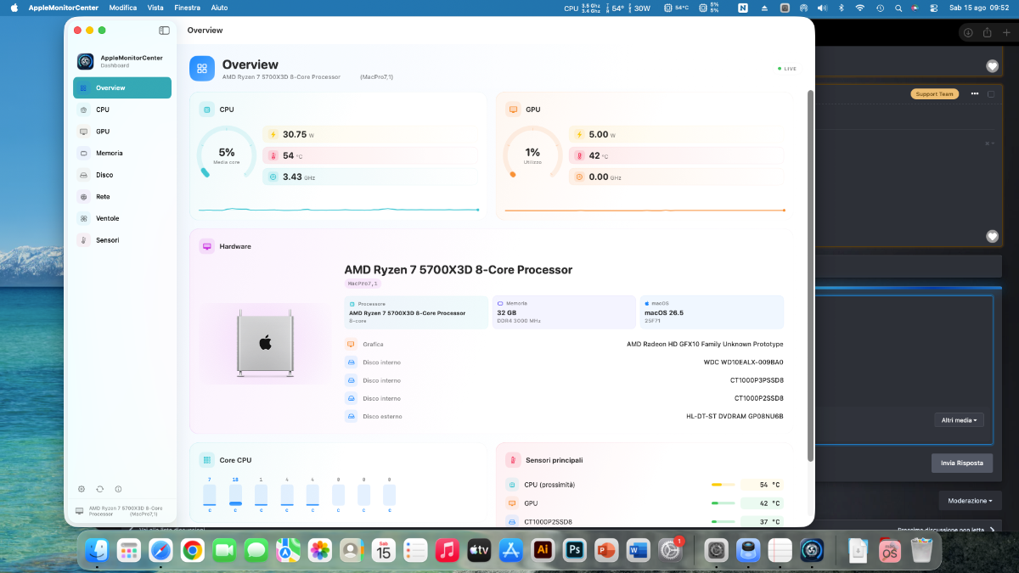This screenshot has width=1019, height=573.
Task: Open the GPU section in the sidebar
Action: click(122, 132)
